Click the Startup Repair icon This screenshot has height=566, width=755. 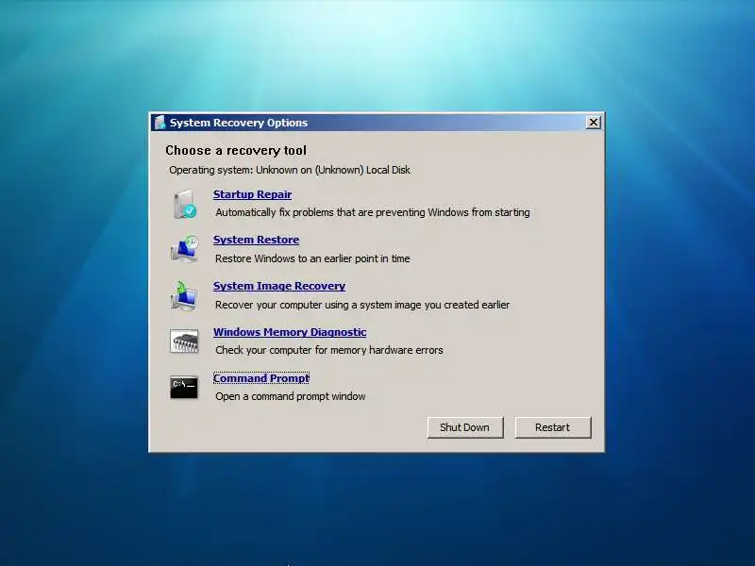point(184,204)
